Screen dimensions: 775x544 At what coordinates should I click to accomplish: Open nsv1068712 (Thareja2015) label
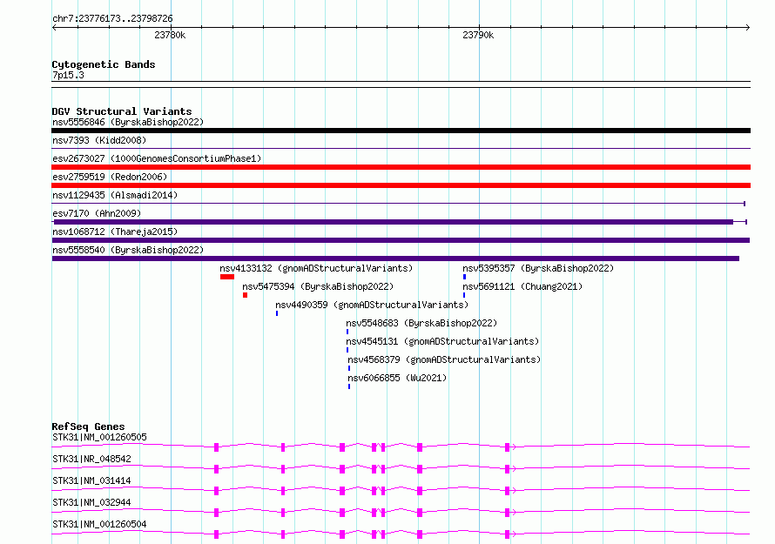coord(115,232)
